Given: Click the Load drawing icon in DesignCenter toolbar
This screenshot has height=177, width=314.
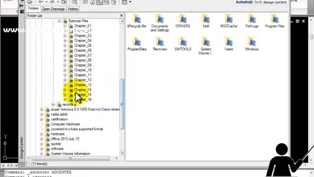Looking at the screenshot, I should (30, 2).
